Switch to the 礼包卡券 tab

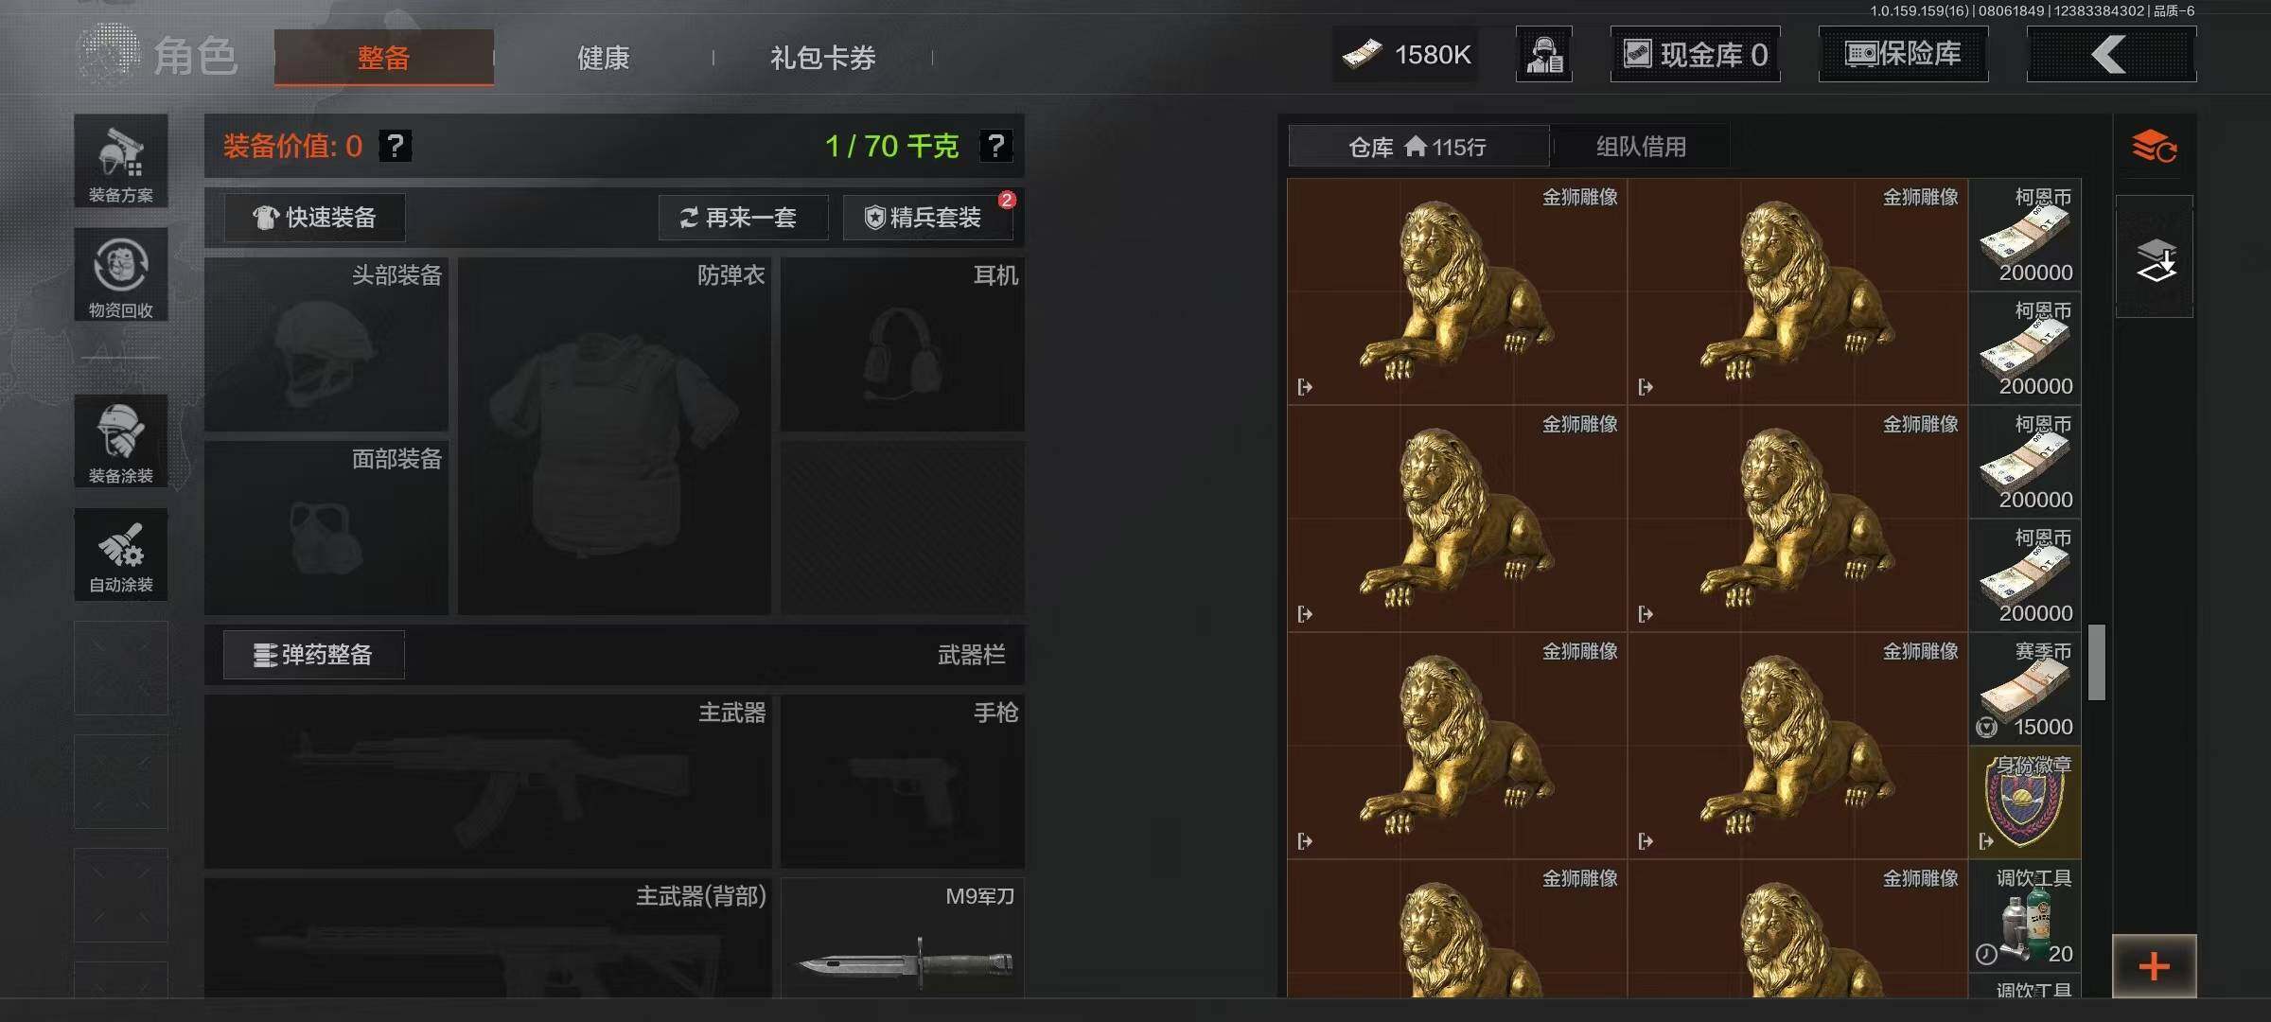click(x=822, y=58)
